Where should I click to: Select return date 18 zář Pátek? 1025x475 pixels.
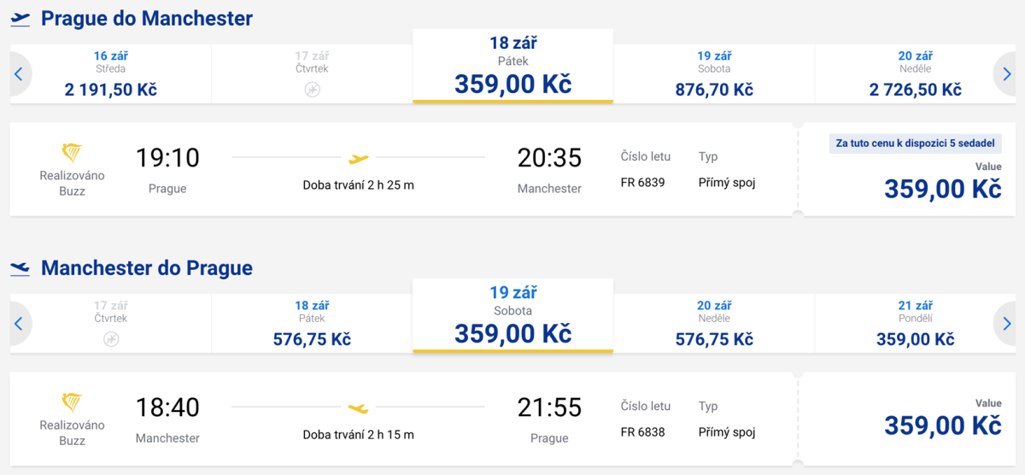(x=312, y=325)
